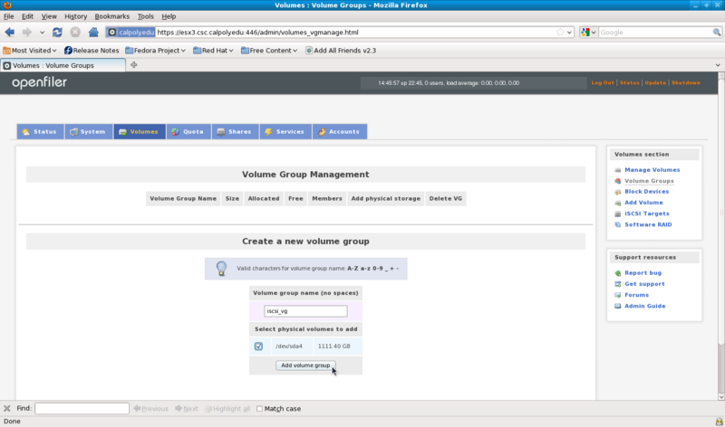Go to the Home page icon
Image resolution: width=725 pixels, height=427 pixels.
coord(93,33)
